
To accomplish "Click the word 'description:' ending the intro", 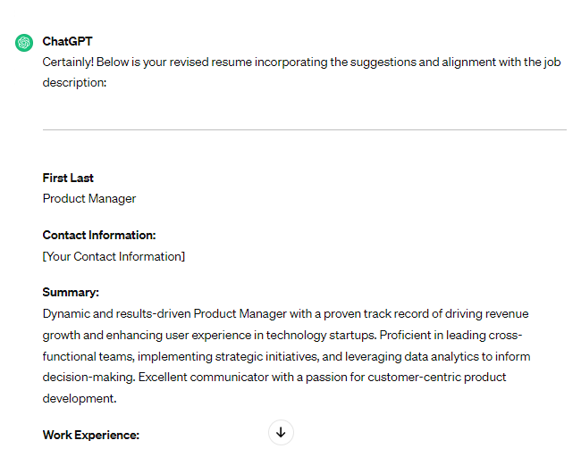I will coord(74,82).
